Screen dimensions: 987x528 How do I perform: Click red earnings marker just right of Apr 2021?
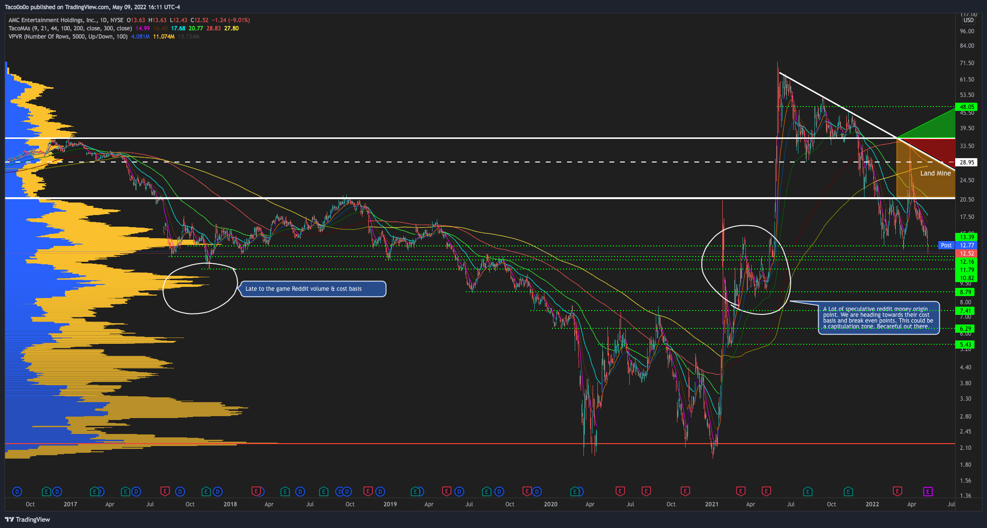pos(766,491)
